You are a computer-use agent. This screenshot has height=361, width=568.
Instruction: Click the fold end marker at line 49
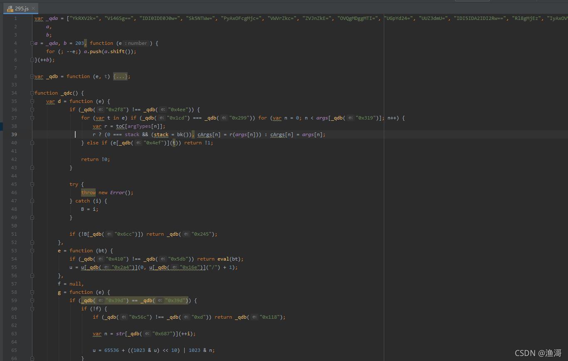[x=32, y=217]
